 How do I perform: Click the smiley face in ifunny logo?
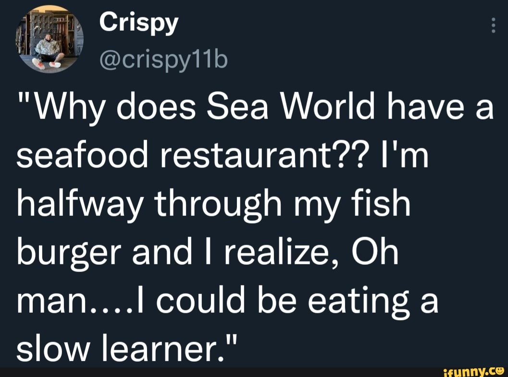click(499, 370)
